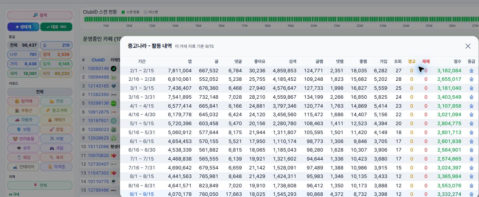
Task: Filter by 인테리어 keyword
Action: coord(23,167)
